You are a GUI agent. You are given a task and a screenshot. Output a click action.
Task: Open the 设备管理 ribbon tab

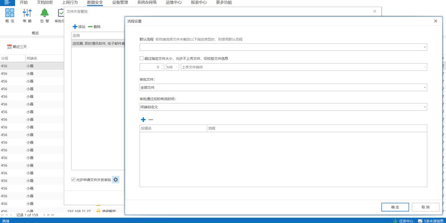pos(120,3)
